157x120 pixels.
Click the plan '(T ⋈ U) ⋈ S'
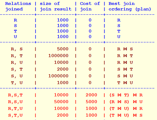126,115
